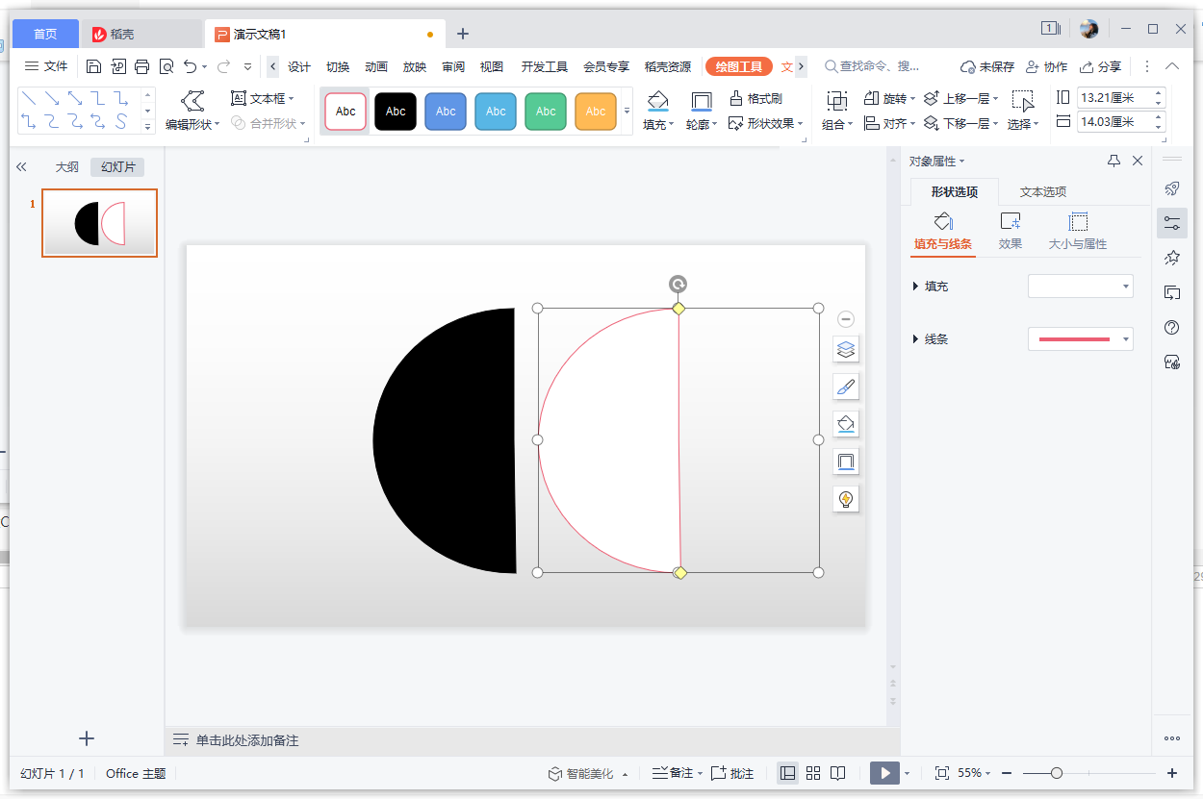The width and height of the screenshot is (1203, 799).
Task: Open the 动画 ribbon tab
Action: coord(376,66)
